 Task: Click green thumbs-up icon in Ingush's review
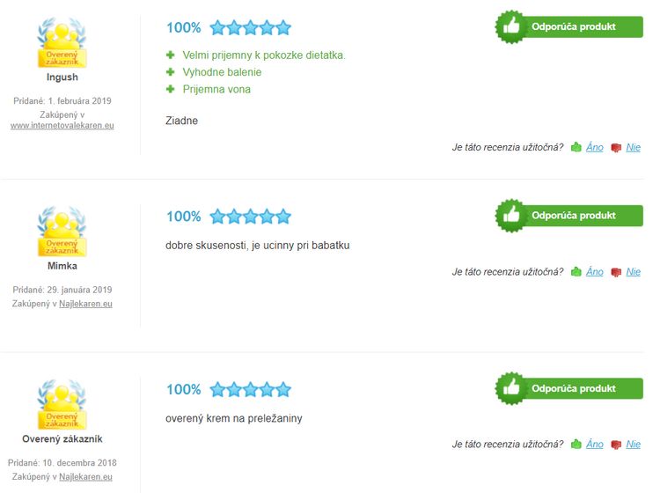576,147
